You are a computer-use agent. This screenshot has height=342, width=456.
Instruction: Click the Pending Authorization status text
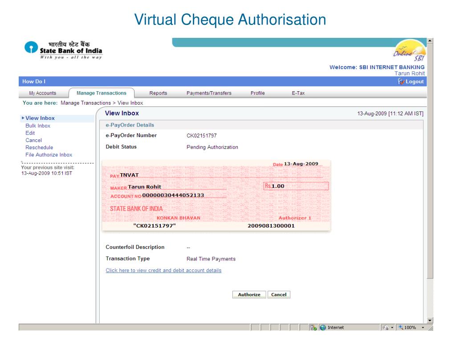pyautogui.click(x=212, y=147)
